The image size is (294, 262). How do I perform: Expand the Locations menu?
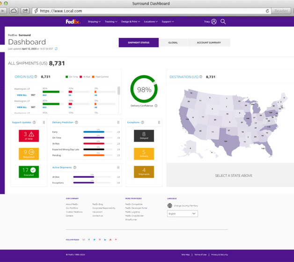coord(151,22)
